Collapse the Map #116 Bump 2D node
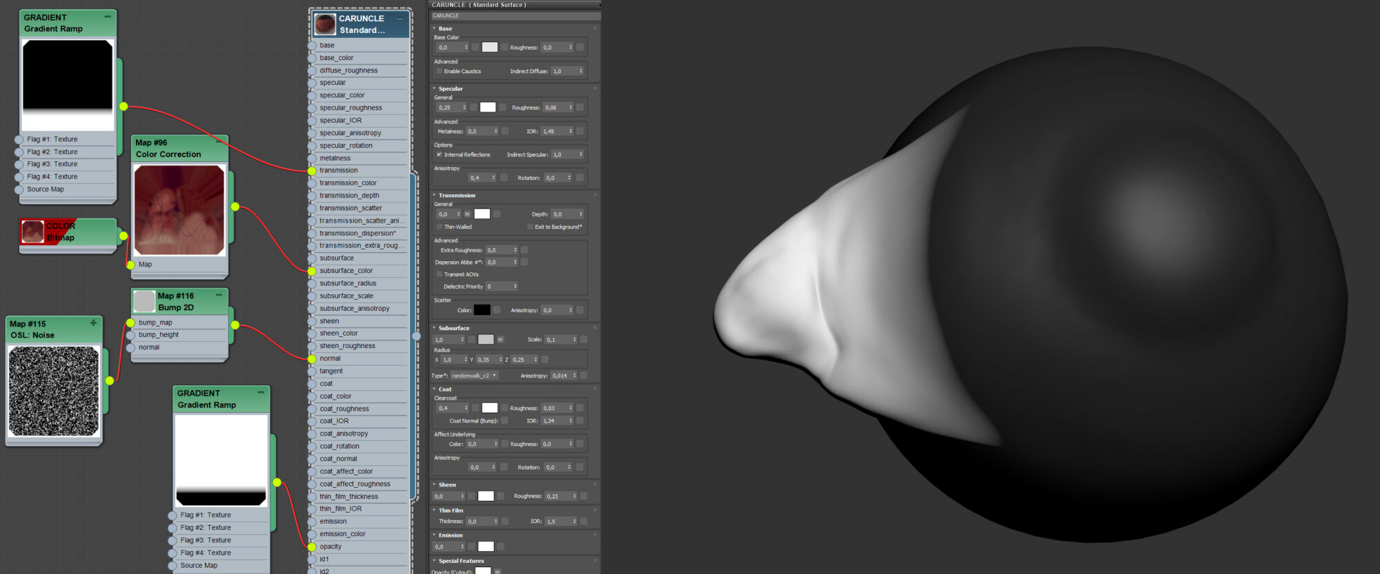 (219, 295)
